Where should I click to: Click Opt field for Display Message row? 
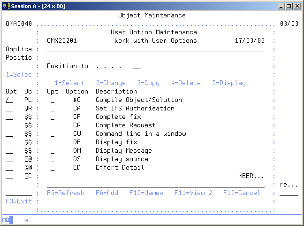[x=53, y=151]
